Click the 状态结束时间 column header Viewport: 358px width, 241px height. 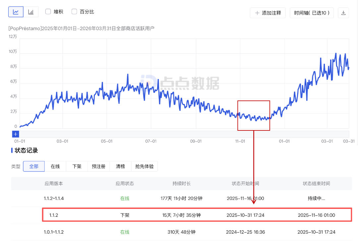[317, 183]
